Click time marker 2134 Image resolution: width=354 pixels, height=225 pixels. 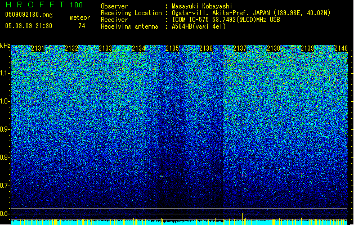138,48
